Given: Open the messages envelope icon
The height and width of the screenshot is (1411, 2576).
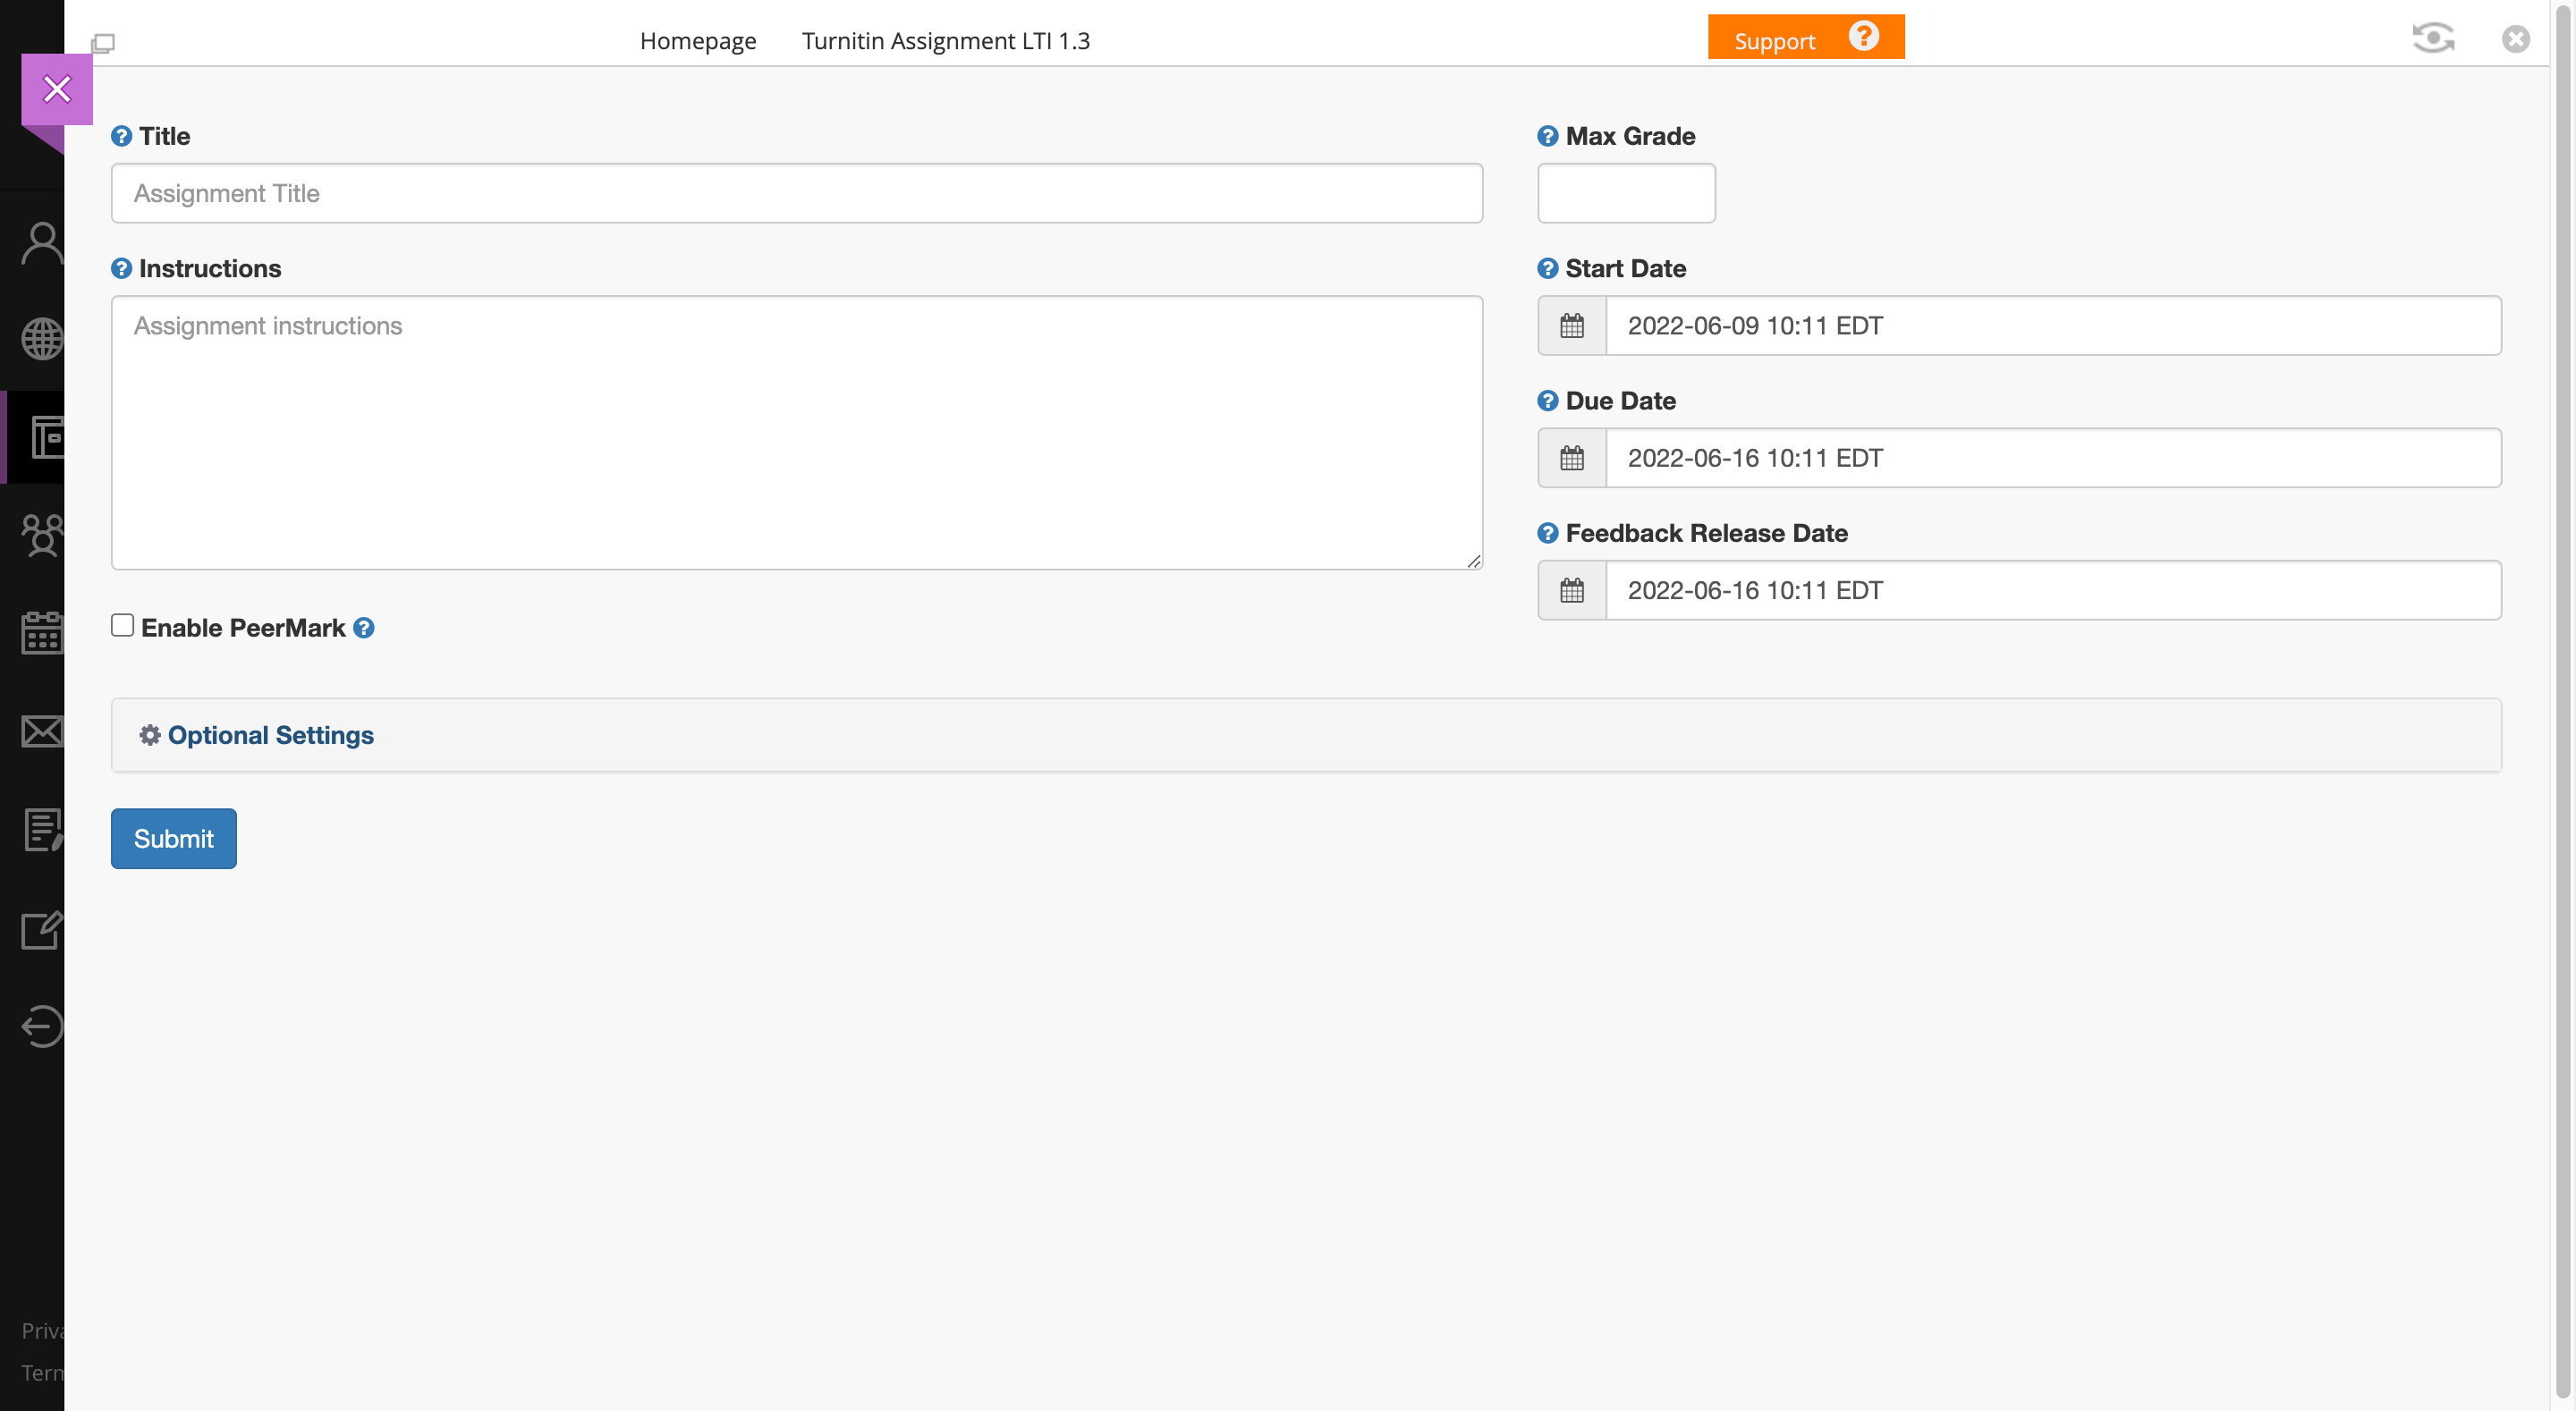Looking at the screenshot, I should (x=42, y=731).
